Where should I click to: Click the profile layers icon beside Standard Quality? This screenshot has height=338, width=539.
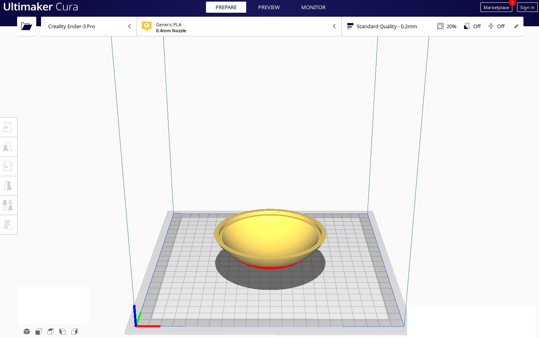click(x=350, y=26)
